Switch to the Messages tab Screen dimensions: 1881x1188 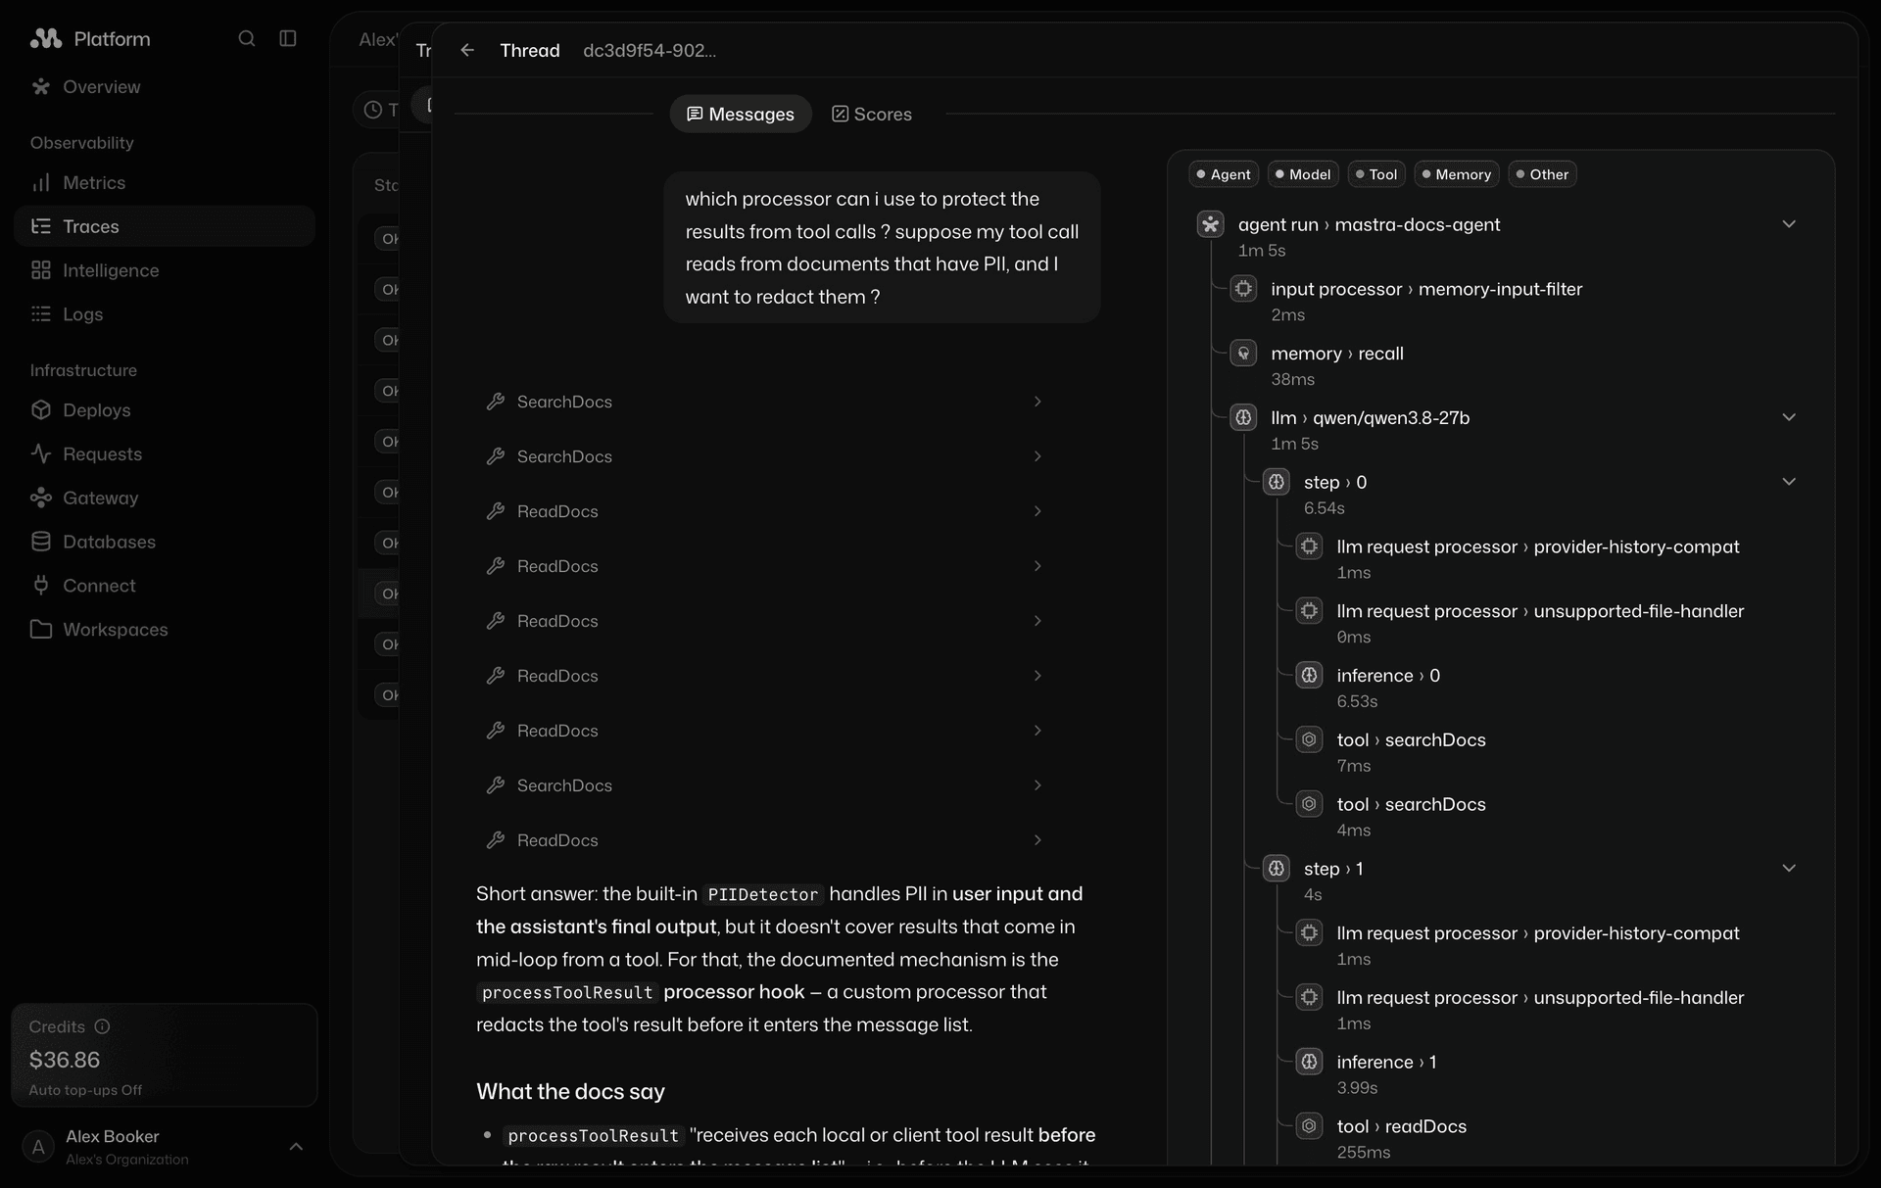coord(741,115)
